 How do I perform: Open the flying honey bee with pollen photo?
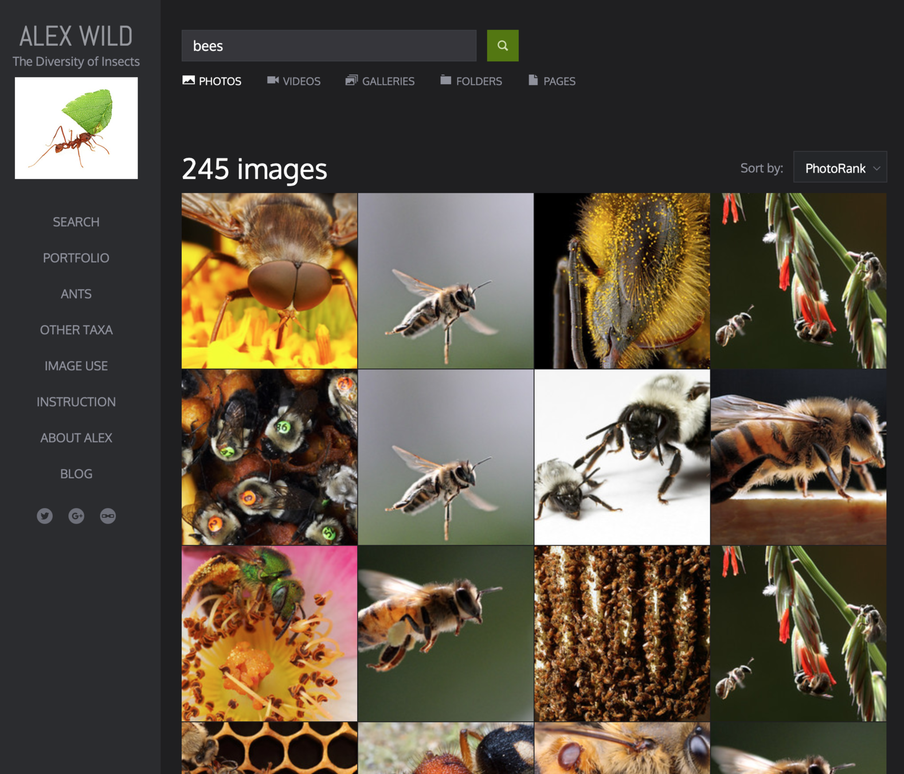(x=446, y=634)
